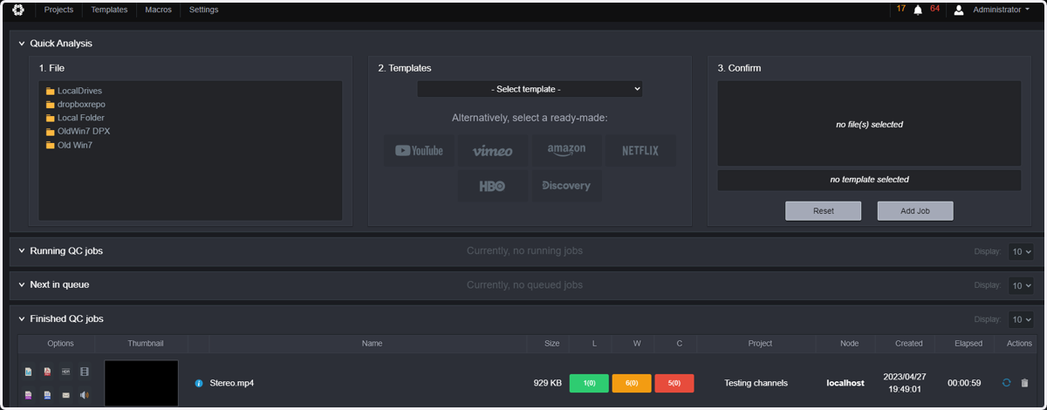Click the Testing channels project link
Image resolution: width=1047 pixels, height=410 pixels.
tap(756, 383)
